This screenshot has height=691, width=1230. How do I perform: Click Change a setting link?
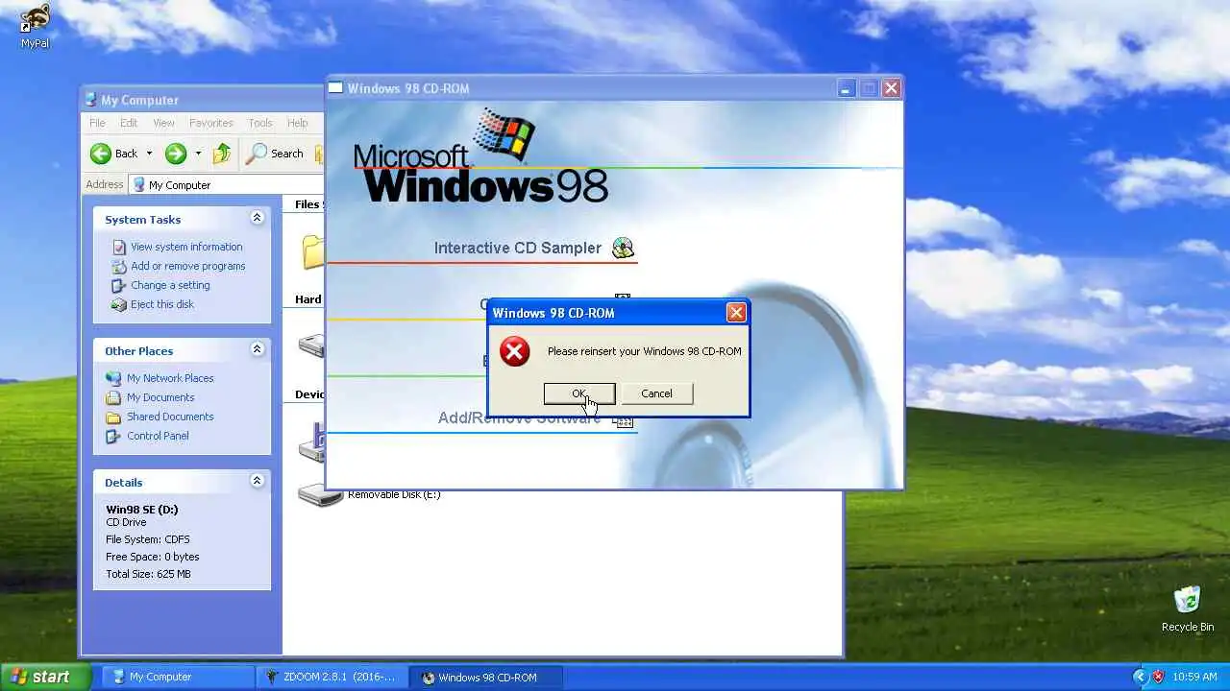coord(170,285)
